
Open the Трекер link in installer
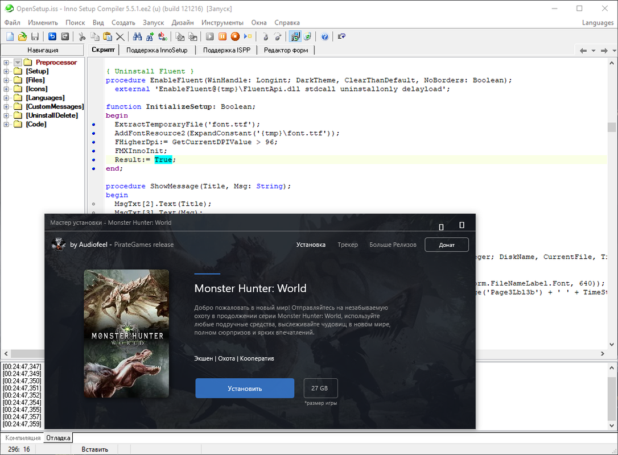pyautogui.click(x=348, y=245)
